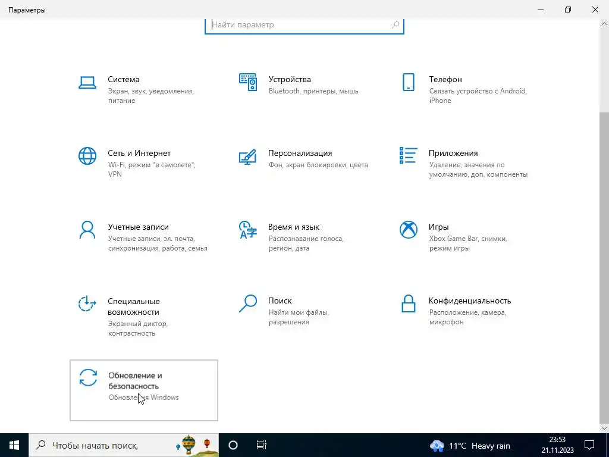Open the Система laptop icon
The image size is (609, 457).
coord(87,82)
